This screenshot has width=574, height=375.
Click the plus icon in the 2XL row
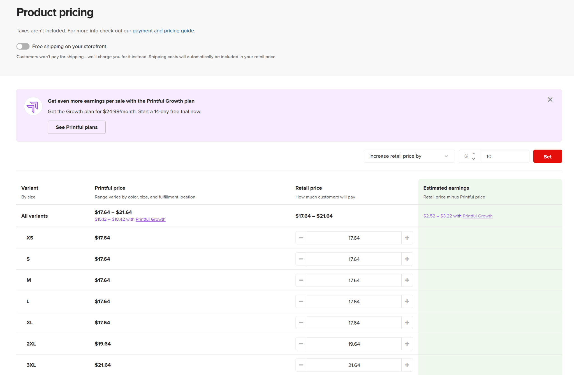pyautogui.click(x=407, y=344)
